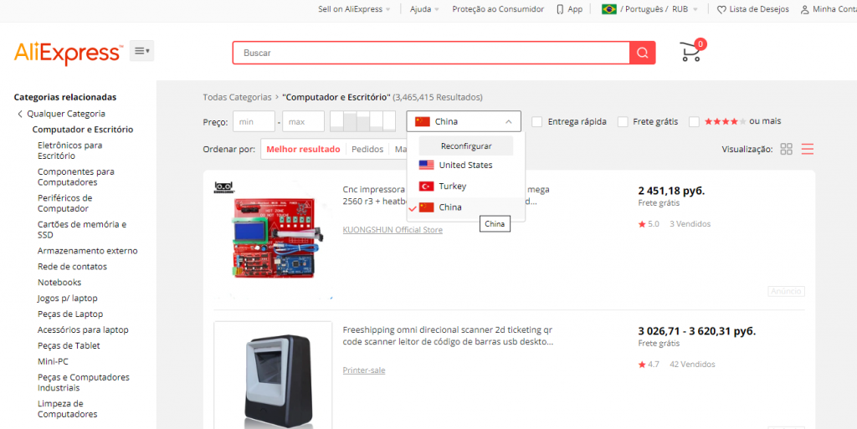The image size is (857, 429).
Task: Click back chevron beside Qualquer Categoria
Action: (x=20, y=114)
